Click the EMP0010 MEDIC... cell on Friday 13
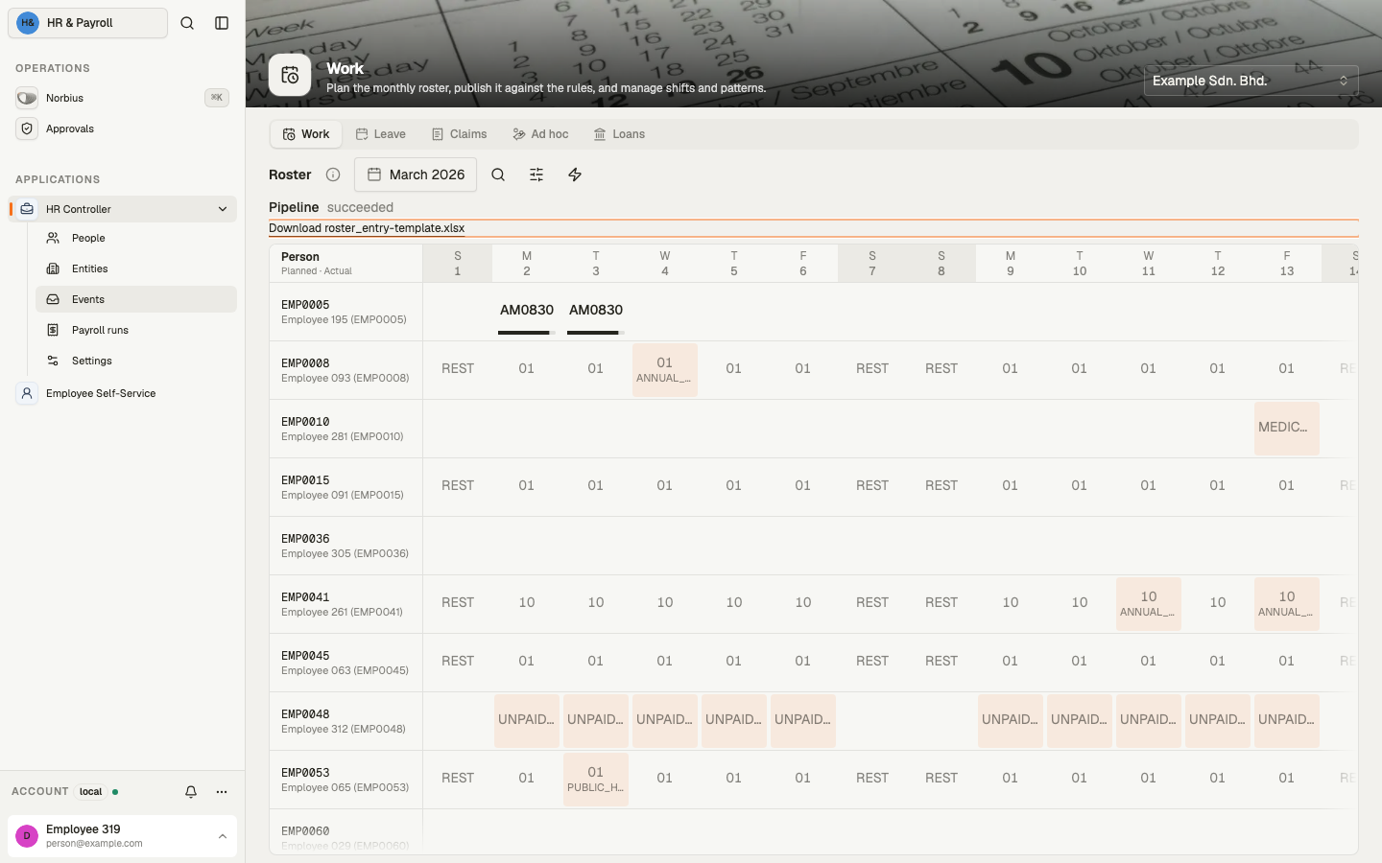The image size is (1382, 863). [x=1287, y=428]
